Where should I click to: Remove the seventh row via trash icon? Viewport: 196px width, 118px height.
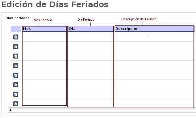click(x=16, y=94)
